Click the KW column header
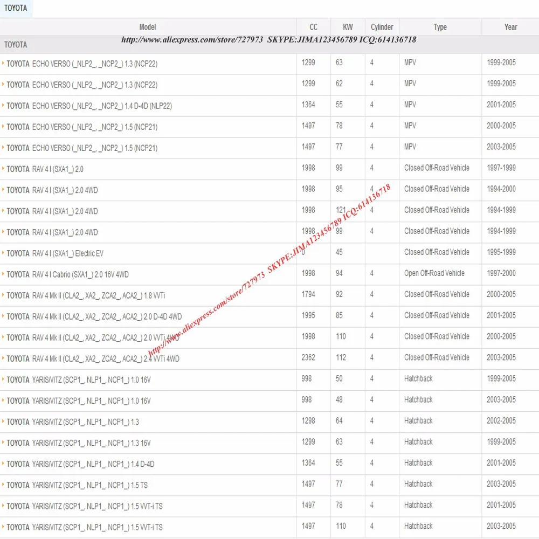The image size is (539, 539). (x=348, y=27)
